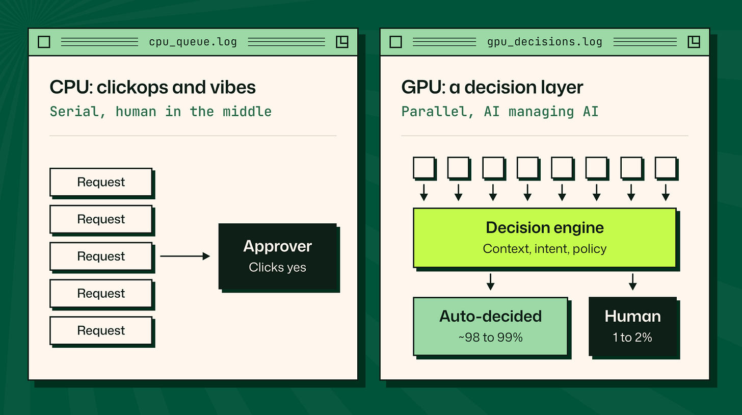Select the gpu_decisions.log window title
The image size is (742, 415).
click(x=545, y=42)
